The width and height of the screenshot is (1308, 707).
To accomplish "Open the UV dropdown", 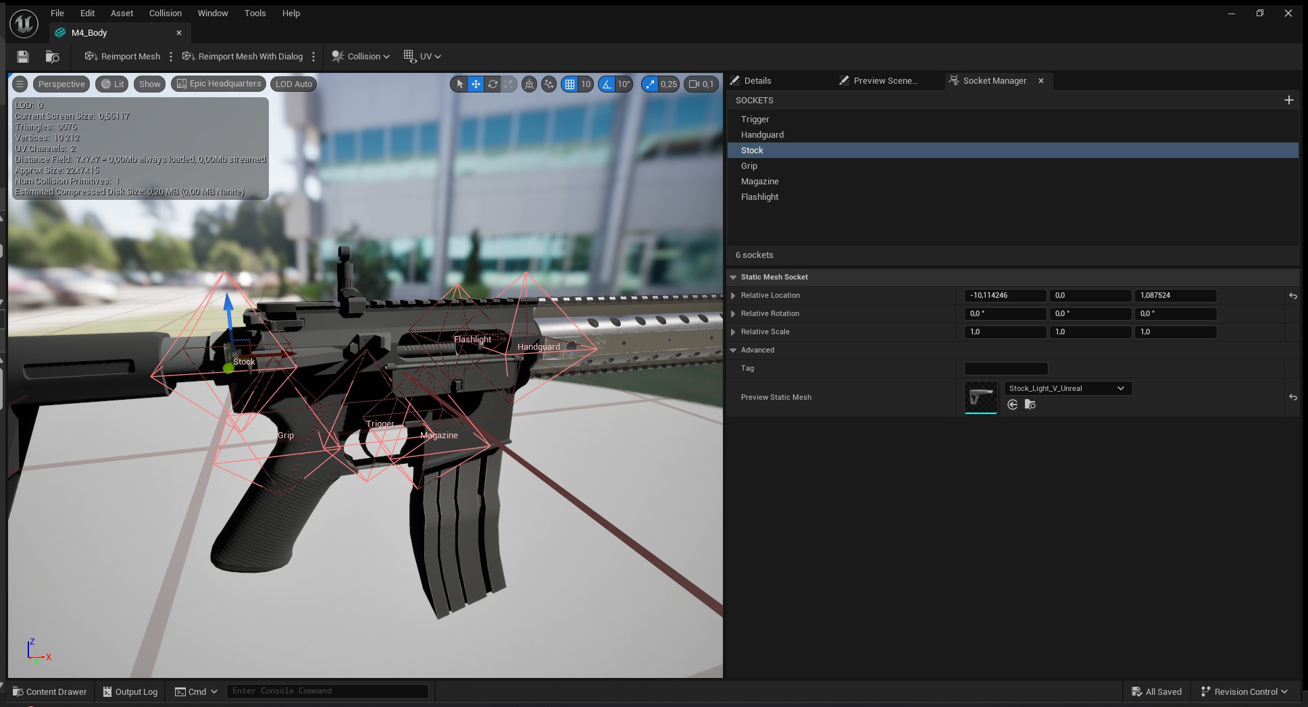I will pyautogui.click(x=422, y=57).
